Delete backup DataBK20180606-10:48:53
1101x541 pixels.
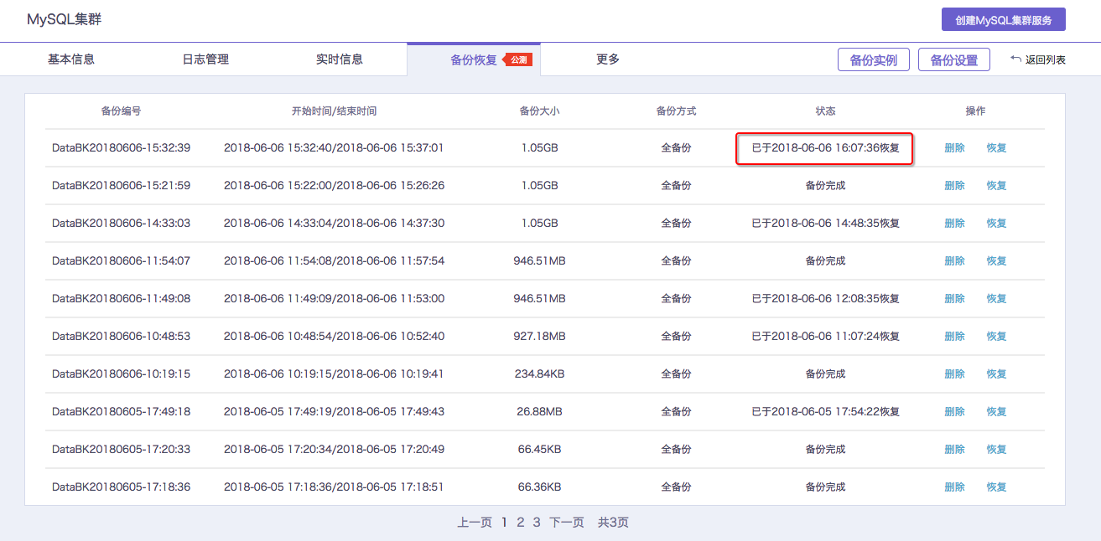[954, 337]
